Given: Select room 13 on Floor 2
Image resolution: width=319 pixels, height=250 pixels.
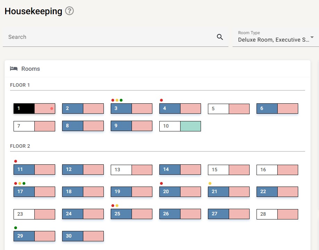Looking at the screenshot, I should coord(121,170).
